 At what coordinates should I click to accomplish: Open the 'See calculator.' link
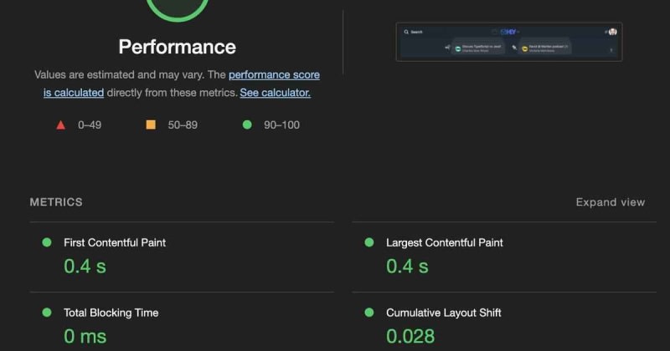275,93
